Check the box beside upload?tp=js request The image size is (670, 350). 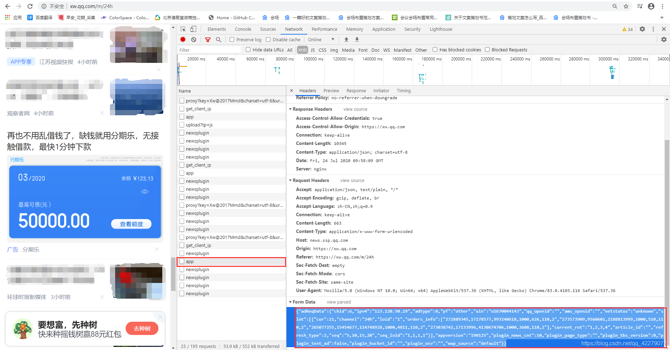(x=182, y=125)
